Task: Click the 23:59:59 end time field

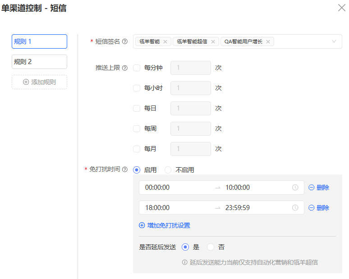Action: 238,208
